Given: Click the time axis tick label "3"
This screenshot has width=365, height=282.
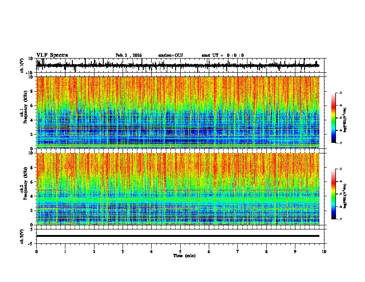Looking at the screenshot, I should pyautogui.click(x=123, y=252).
